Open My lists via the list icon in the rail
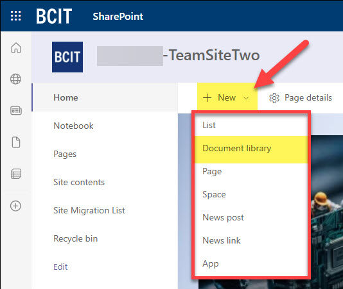This screenshot has height=289, width=343. tap(16, 174)
